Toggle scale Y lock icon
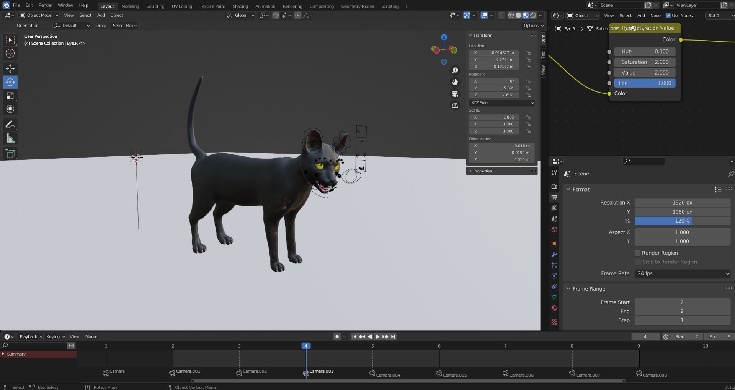The image size is (735, 390). (528, 124)
